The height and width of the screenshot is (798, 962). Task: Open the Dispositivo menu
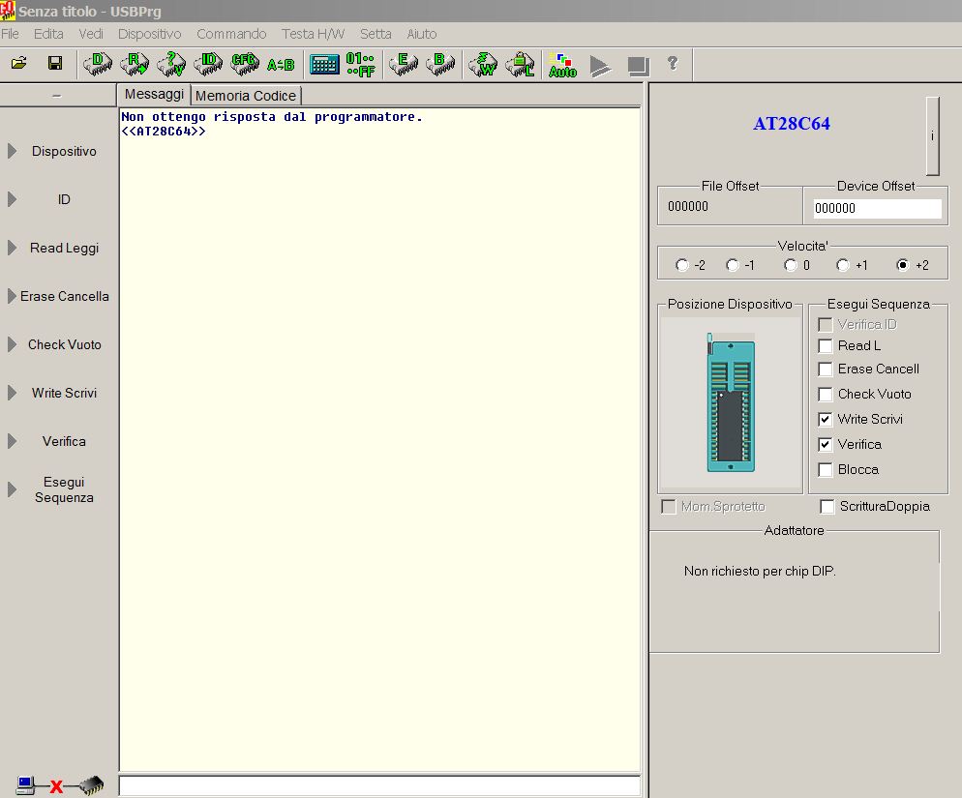tap(150, 34)
